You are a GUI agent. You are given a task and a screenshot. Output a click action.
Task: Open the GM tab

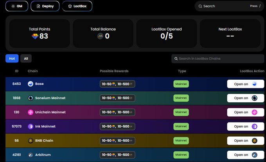17,6
